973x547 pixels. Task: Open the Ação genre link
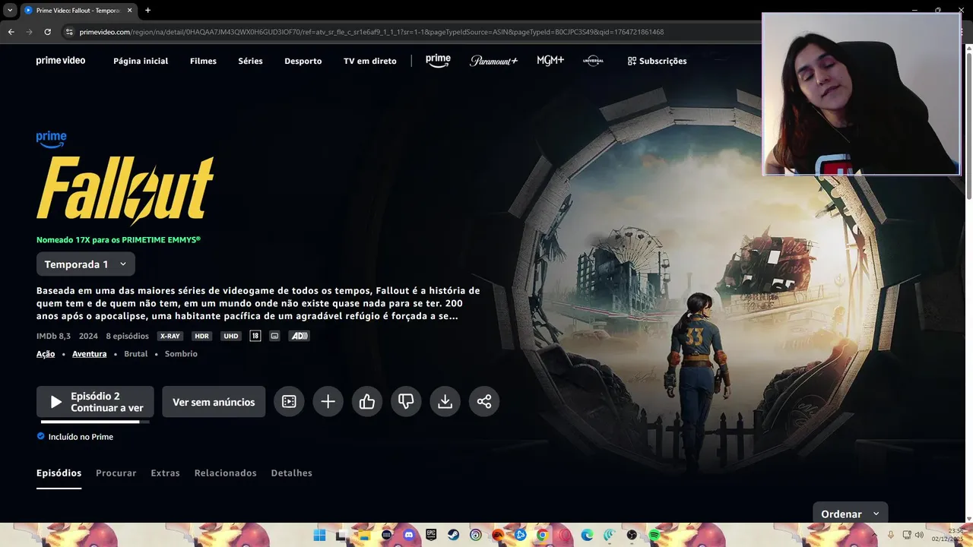[46, 354]
